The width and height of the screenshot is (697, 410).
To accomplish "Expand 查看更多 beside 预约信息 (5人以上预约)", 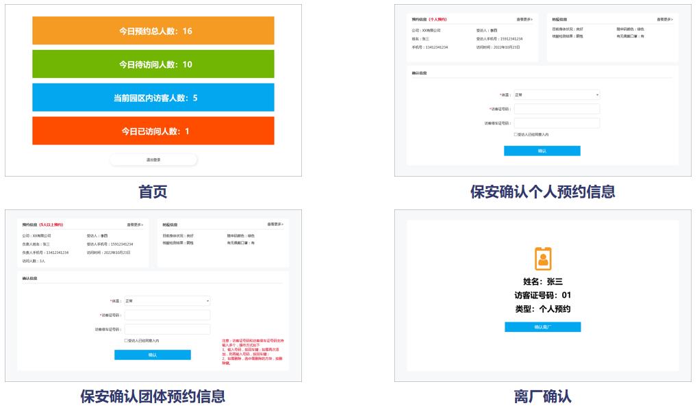I will 135,225.
